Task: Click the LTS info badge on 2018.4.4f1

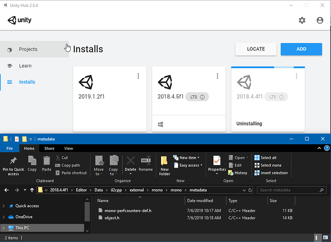Action: coord(276,97)
